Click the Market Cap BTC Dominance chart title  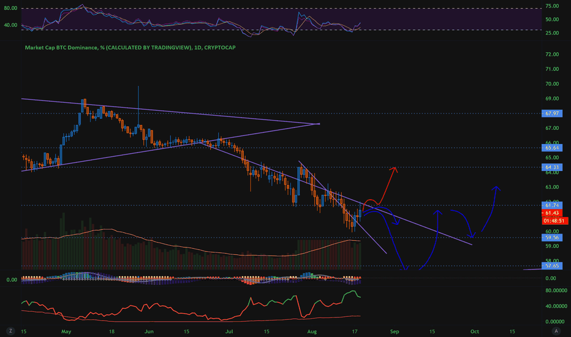(130, 47)
